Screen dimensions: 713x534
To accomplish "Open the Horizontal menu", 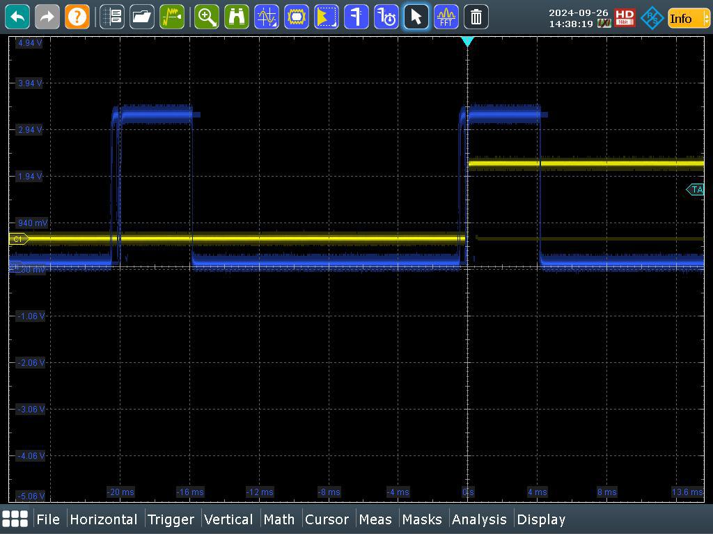I will coord(103,519).
